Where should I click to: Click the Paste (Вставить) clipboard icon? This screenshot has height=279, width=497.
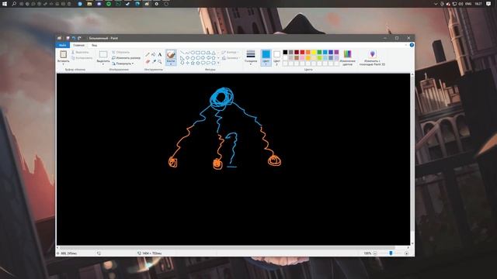pyautogui.click(x=64, y=54)
